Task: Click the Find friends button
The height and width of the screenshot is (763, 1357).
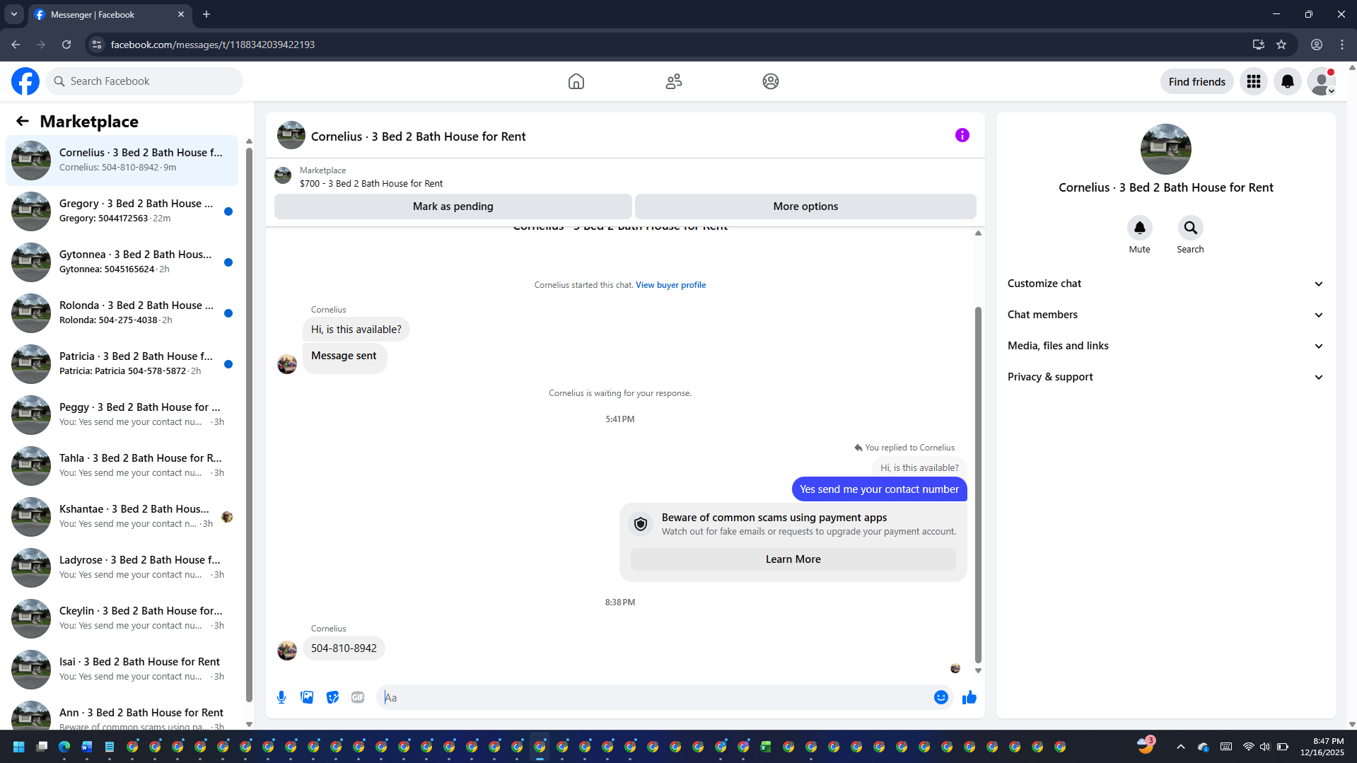Action: [x=1197, y=81]
